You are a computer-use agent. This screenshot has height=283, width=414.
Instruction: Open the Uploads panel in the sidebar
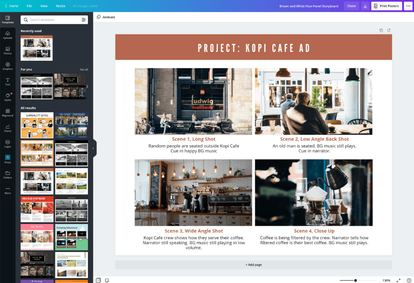(8, 36)
